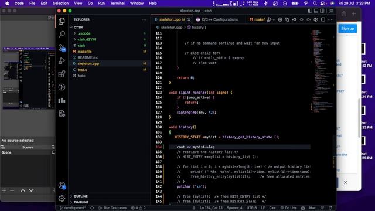The height and width of the screenshot is (211, 375).
Task: Open makefile in Explorer tree
Action: [84, 52]
